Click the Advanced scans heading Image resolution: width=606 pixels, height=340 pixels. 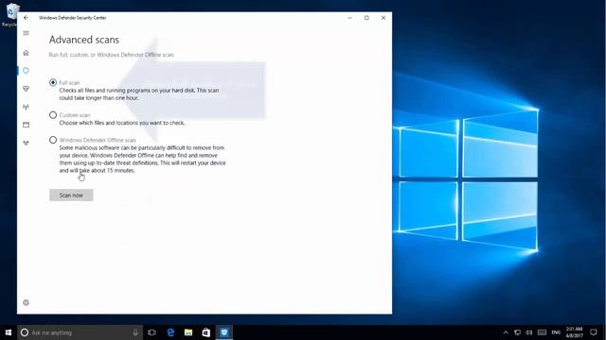[x=84, y=40]
